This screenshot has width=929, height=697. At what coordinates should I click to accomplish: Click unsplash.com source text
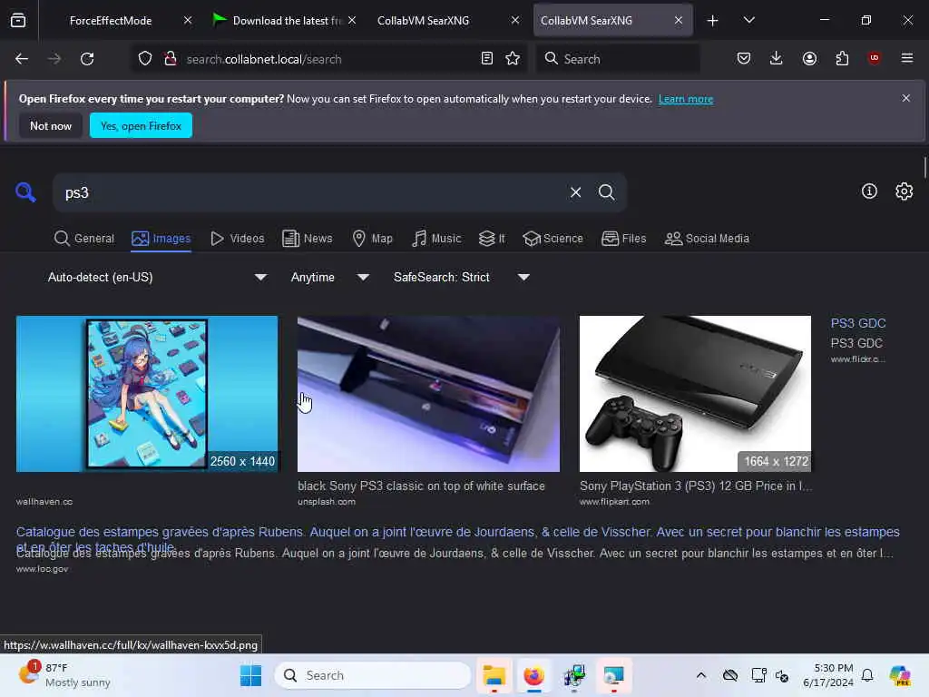pos(327,501)
